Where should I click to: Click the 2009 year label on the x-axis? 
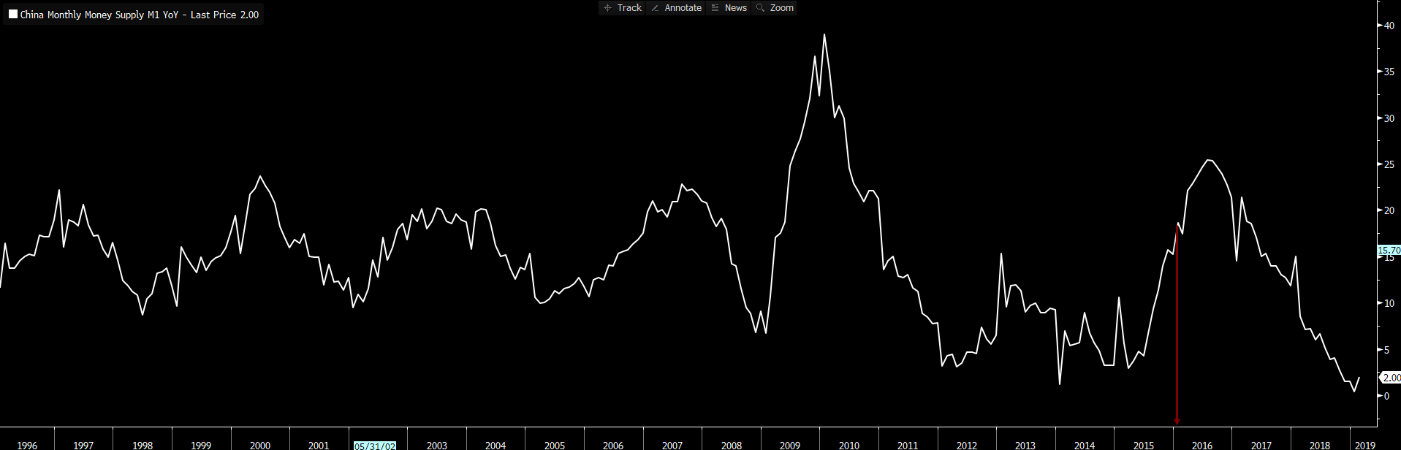pos(790,445)
